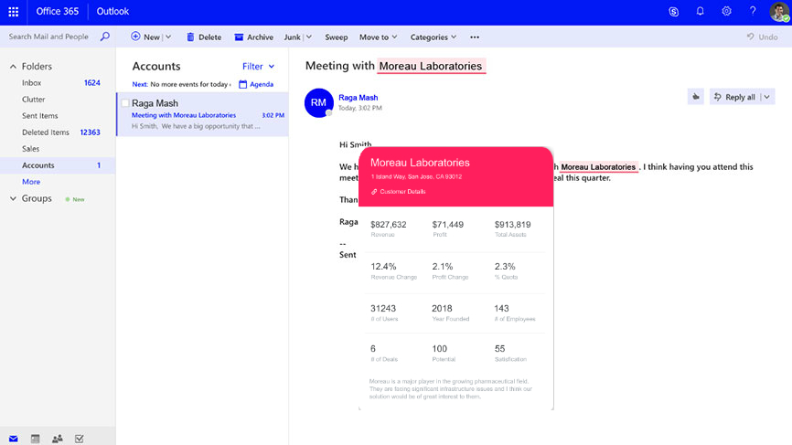Click the card address 1 Island Way

tap(416, 177)
